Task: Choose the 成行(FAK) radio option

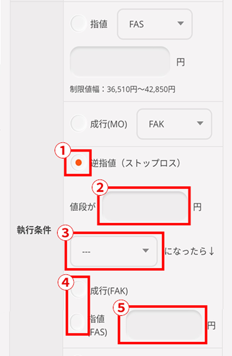Action: [79, 290]
